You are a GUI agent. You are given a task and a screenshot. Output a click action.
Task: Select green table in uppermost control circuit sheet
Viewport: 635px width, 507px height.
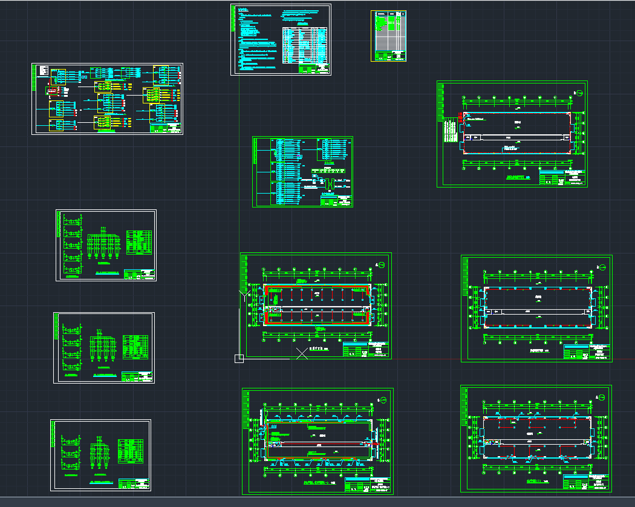139,240
